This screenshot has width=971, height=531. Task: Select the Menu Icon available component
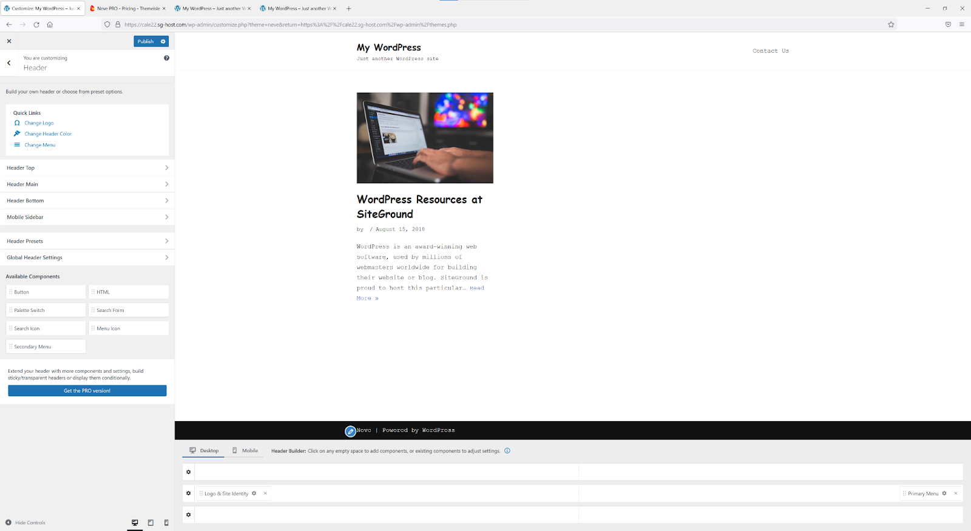pos(129,328)
